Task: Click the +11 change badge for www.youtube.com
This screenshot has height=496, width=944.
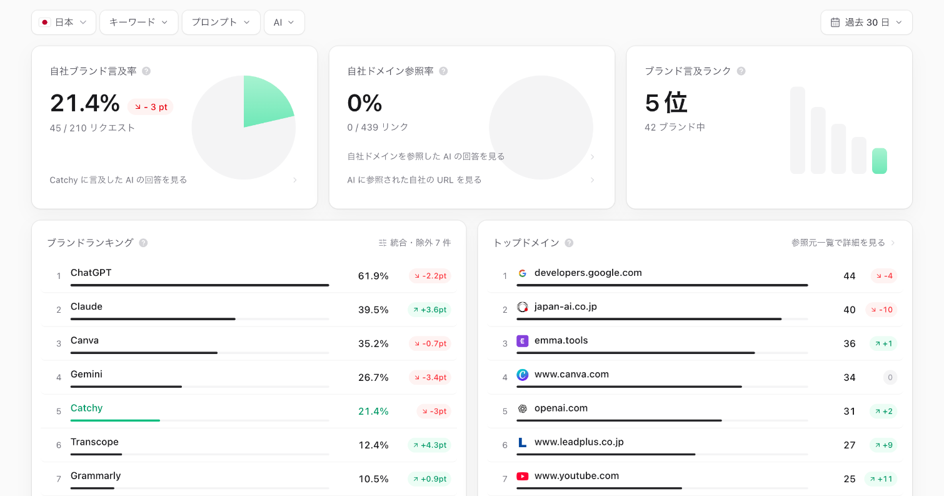Action: click(881, 479)
